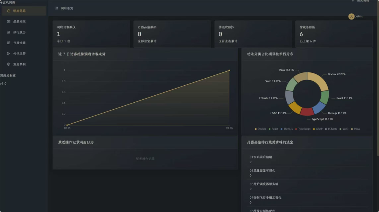The height and width of the screenshot is (212, 379).
Task: Open 洞府禁制 via its gear icon
Action: click(9, 64)
